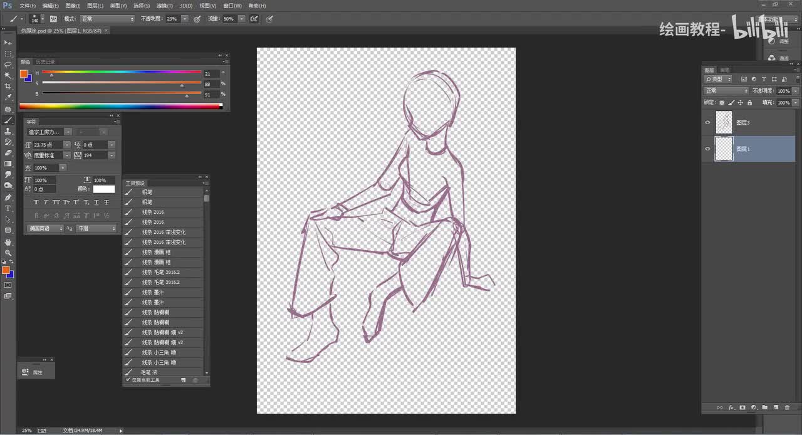
Task: Activate the Hand tool
Action: click(x=8, y=241)
